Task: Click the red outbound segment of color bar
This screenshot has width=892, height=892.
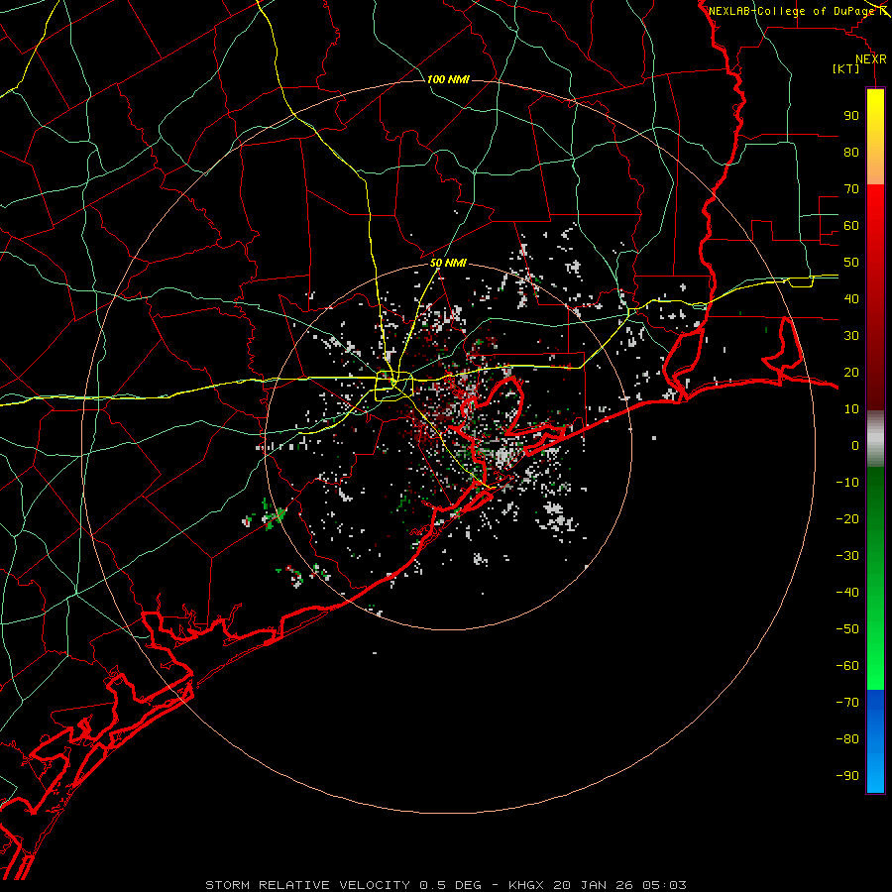Action: [x=875, y=297]
